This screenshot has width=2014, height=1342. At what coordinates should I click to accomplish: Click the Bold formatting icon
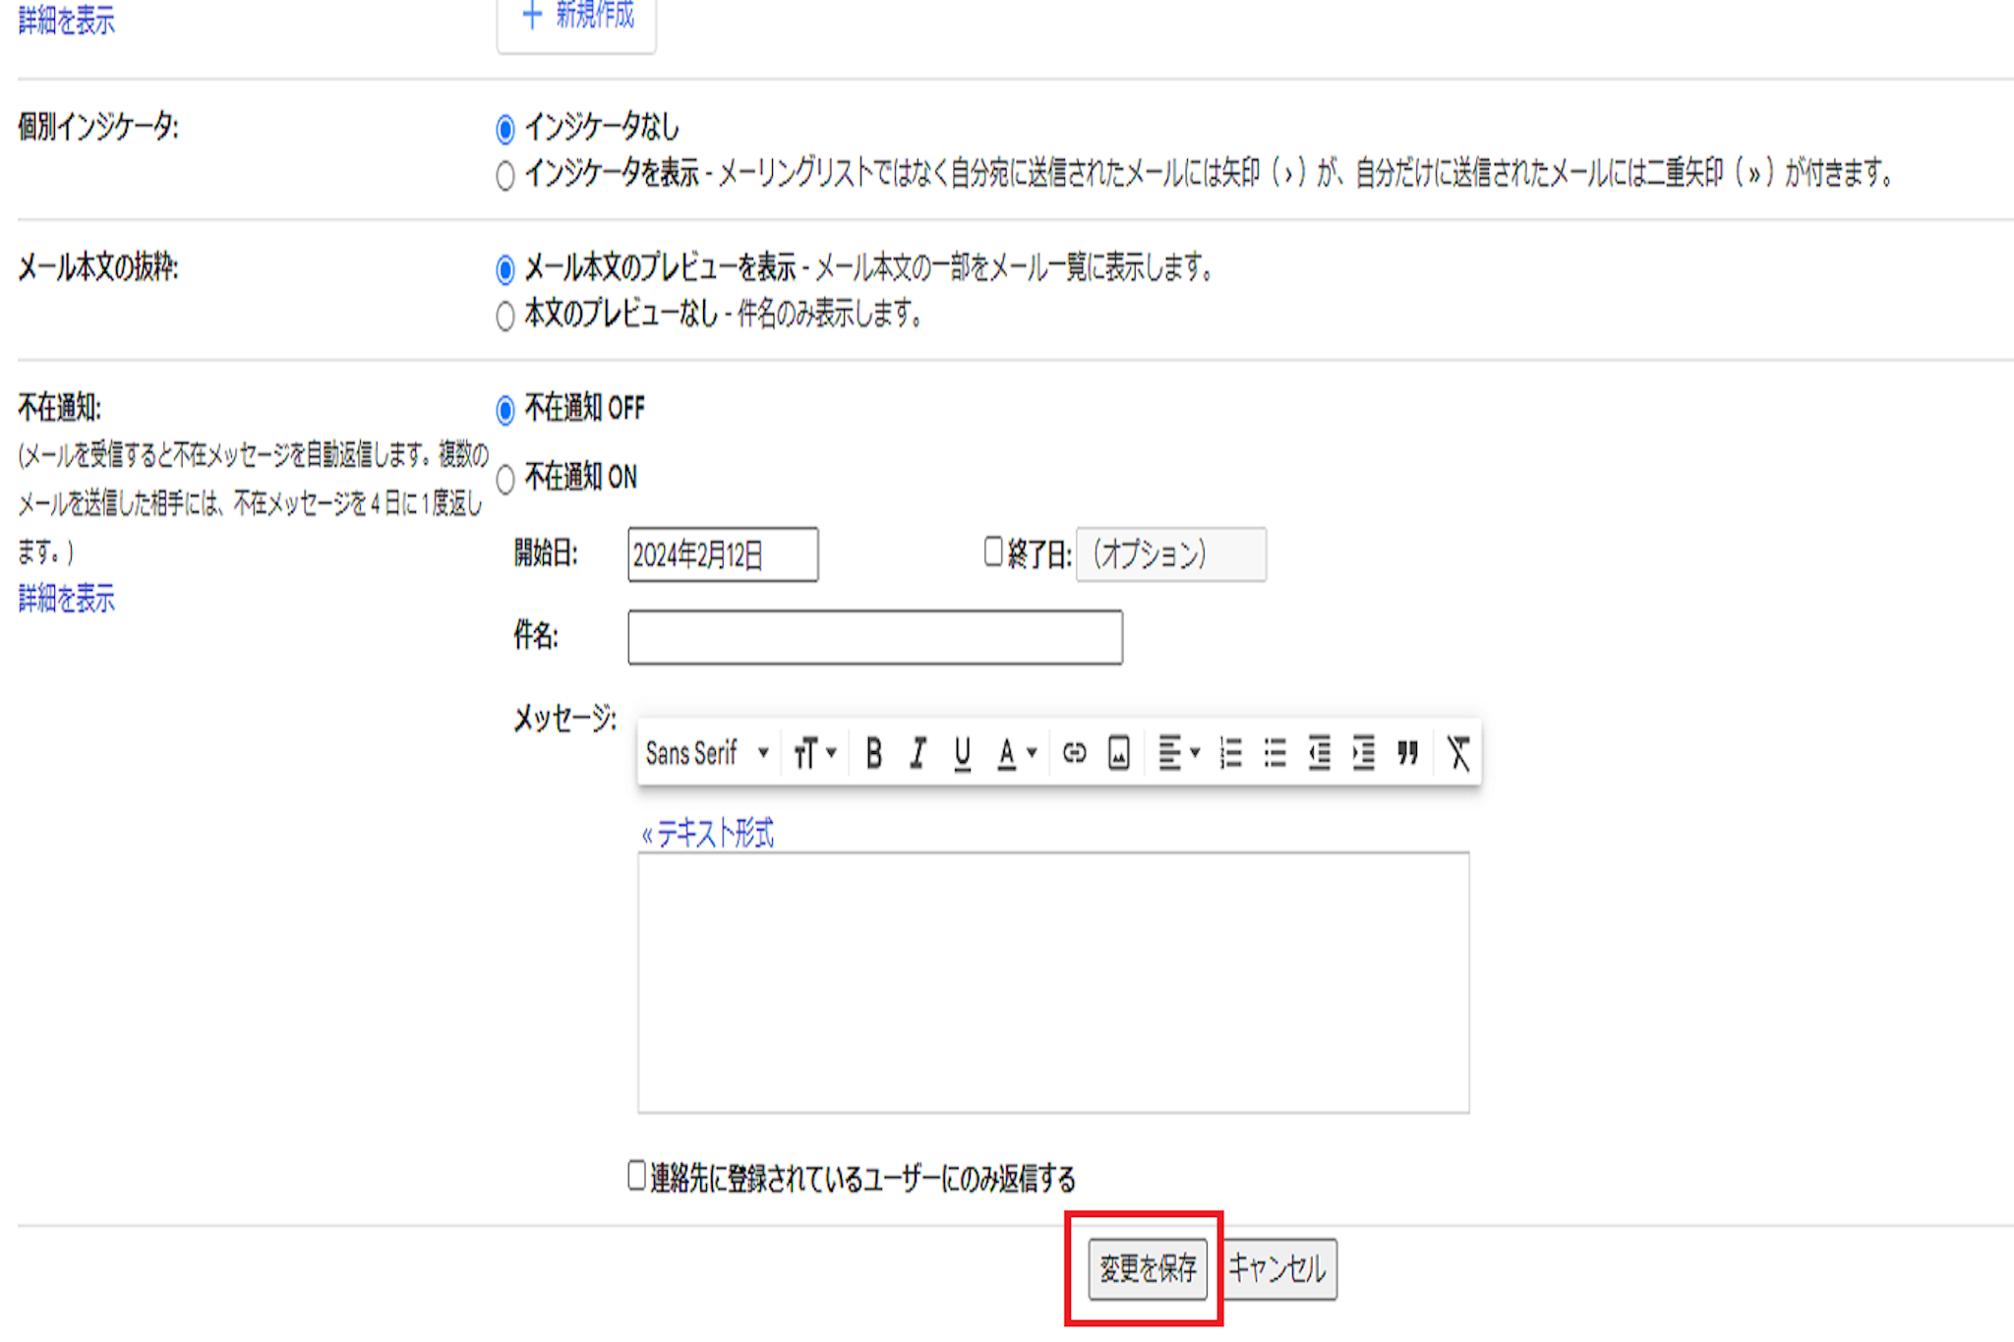(x=873, y=754)
